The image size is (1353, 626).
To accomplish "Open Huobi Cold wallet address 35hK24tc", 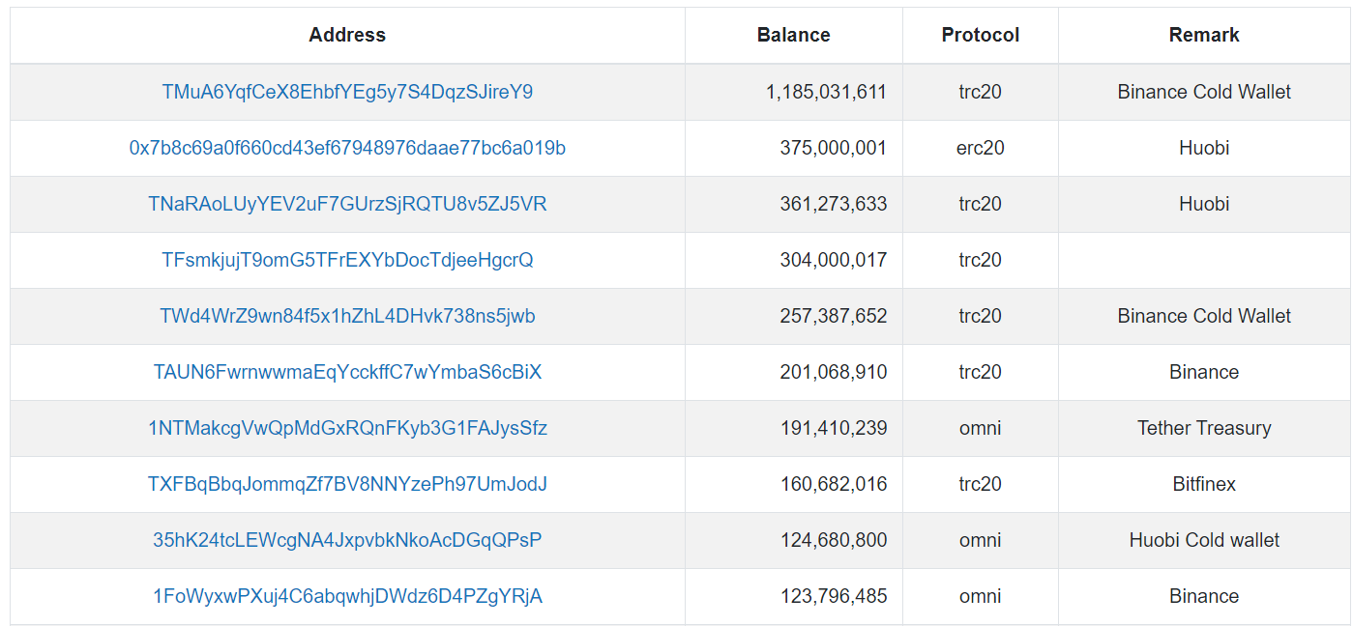I will pyautogui.click(x=347, y=540).
